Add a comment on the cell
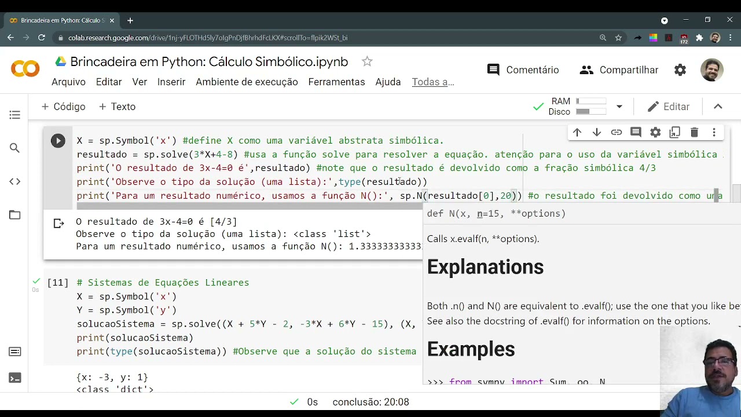741x417 pixels. point(636,133)
